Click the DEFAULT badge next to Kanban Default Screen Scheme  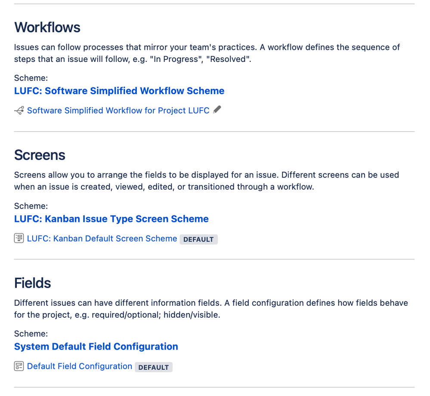click(x=198, y=239)
